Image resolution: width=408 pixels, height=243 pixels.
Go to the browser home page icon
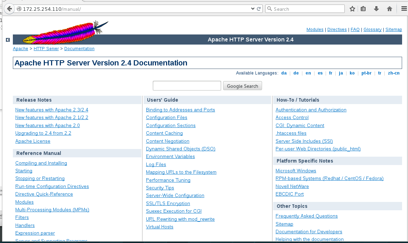pos(390,9)
